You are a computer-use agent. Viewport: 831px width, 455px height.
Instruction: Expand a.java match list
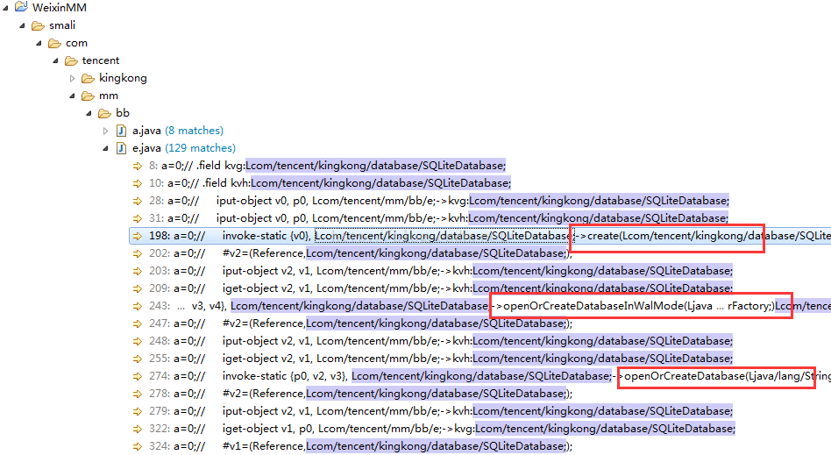(105, 131)
